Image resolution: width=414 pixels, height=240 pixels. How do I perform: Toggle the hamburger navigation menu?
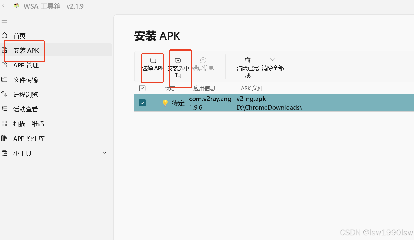tap(4, 21)
